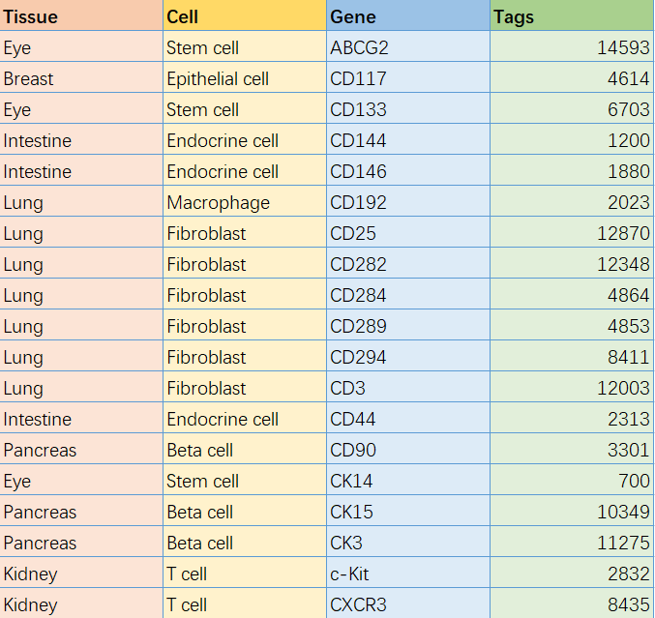
Task: Select the tags value 700
Action: point(572,480)
